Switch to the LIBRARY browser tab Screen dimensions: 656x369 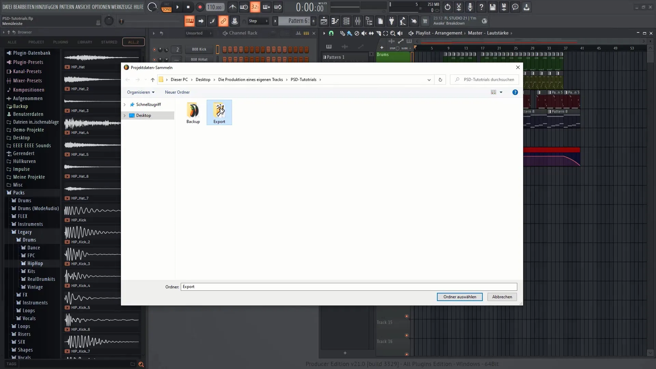tap(85, 42)
